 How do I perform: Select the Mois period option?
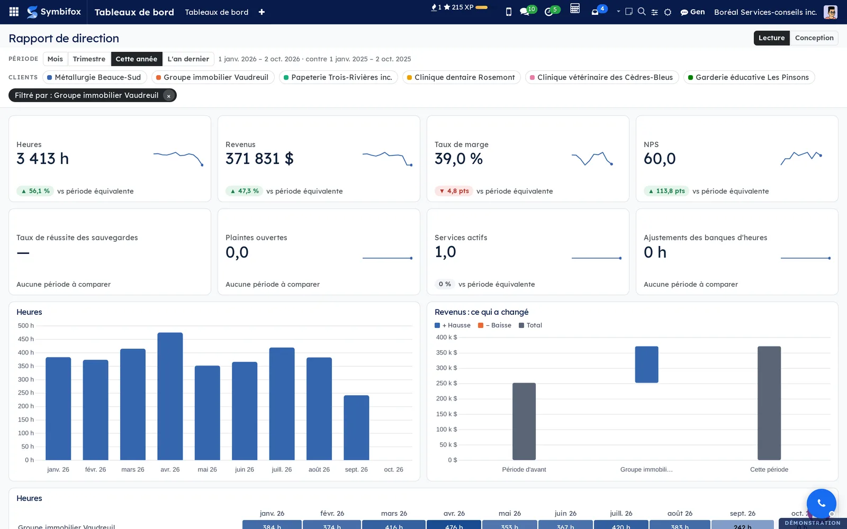pyautogui.click(x=55, y=59)
